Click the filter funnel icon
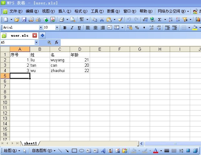201x155 pixels. pos(185,19)
